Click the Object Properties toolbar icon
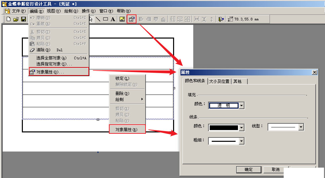 [x=131, y=19]
